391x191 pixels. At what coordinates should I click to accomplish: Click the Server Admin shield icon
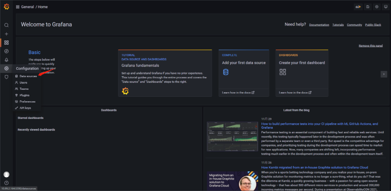pos(6,77)
